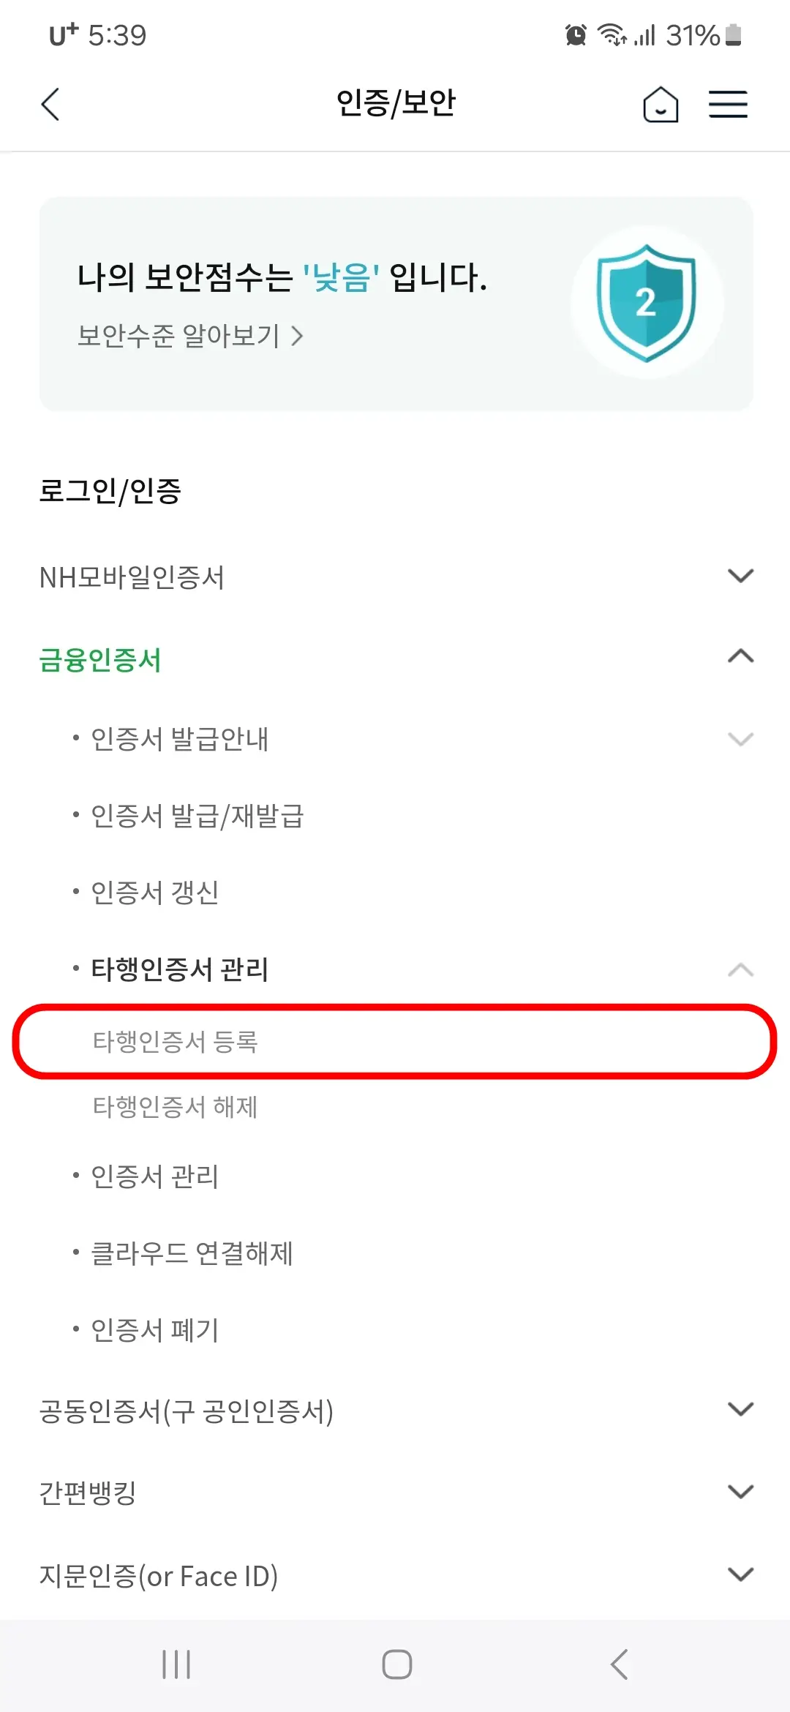Viewport: 790px width, 1712px height.
Task: Open the home screen icon
Action: click(661, 105)
